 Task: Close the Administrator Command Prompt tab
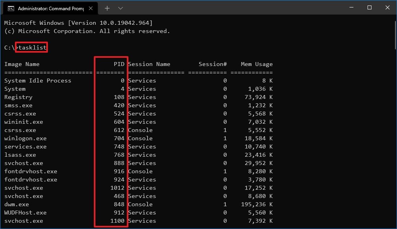[91, 8]
